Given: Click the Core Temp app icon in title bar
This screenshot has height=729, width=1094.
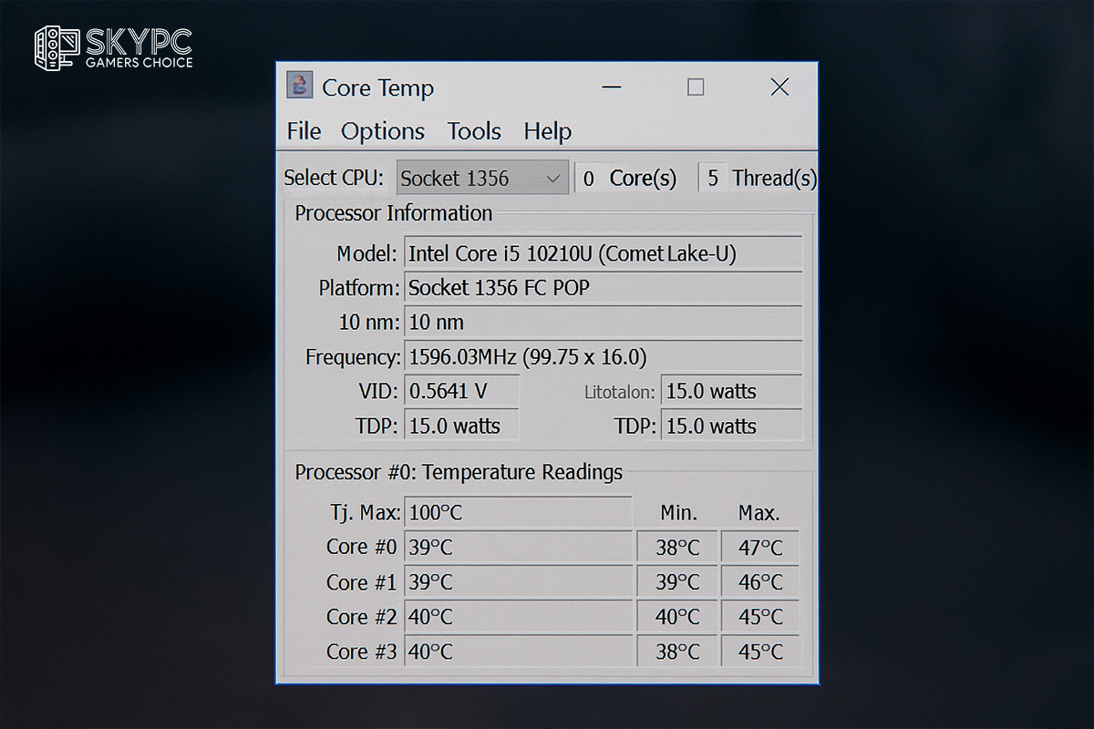Looking at the screenshot, I should tap(300, 86).
